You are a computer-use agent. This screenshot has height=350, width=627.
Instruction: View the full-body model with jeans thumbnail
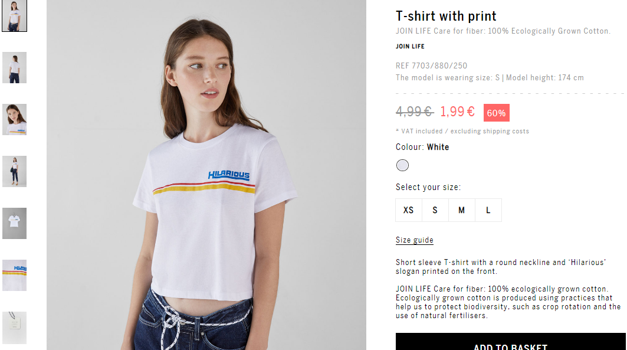click(14, 172)
